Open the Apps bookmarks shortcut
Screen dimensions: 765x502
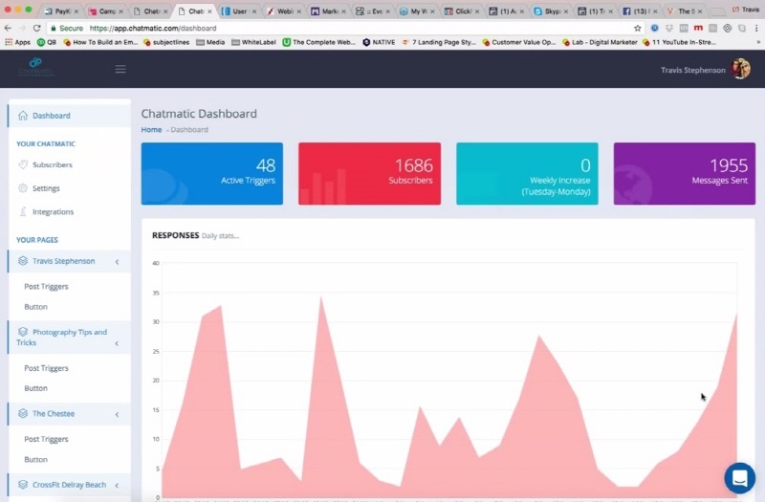point(17,42)
